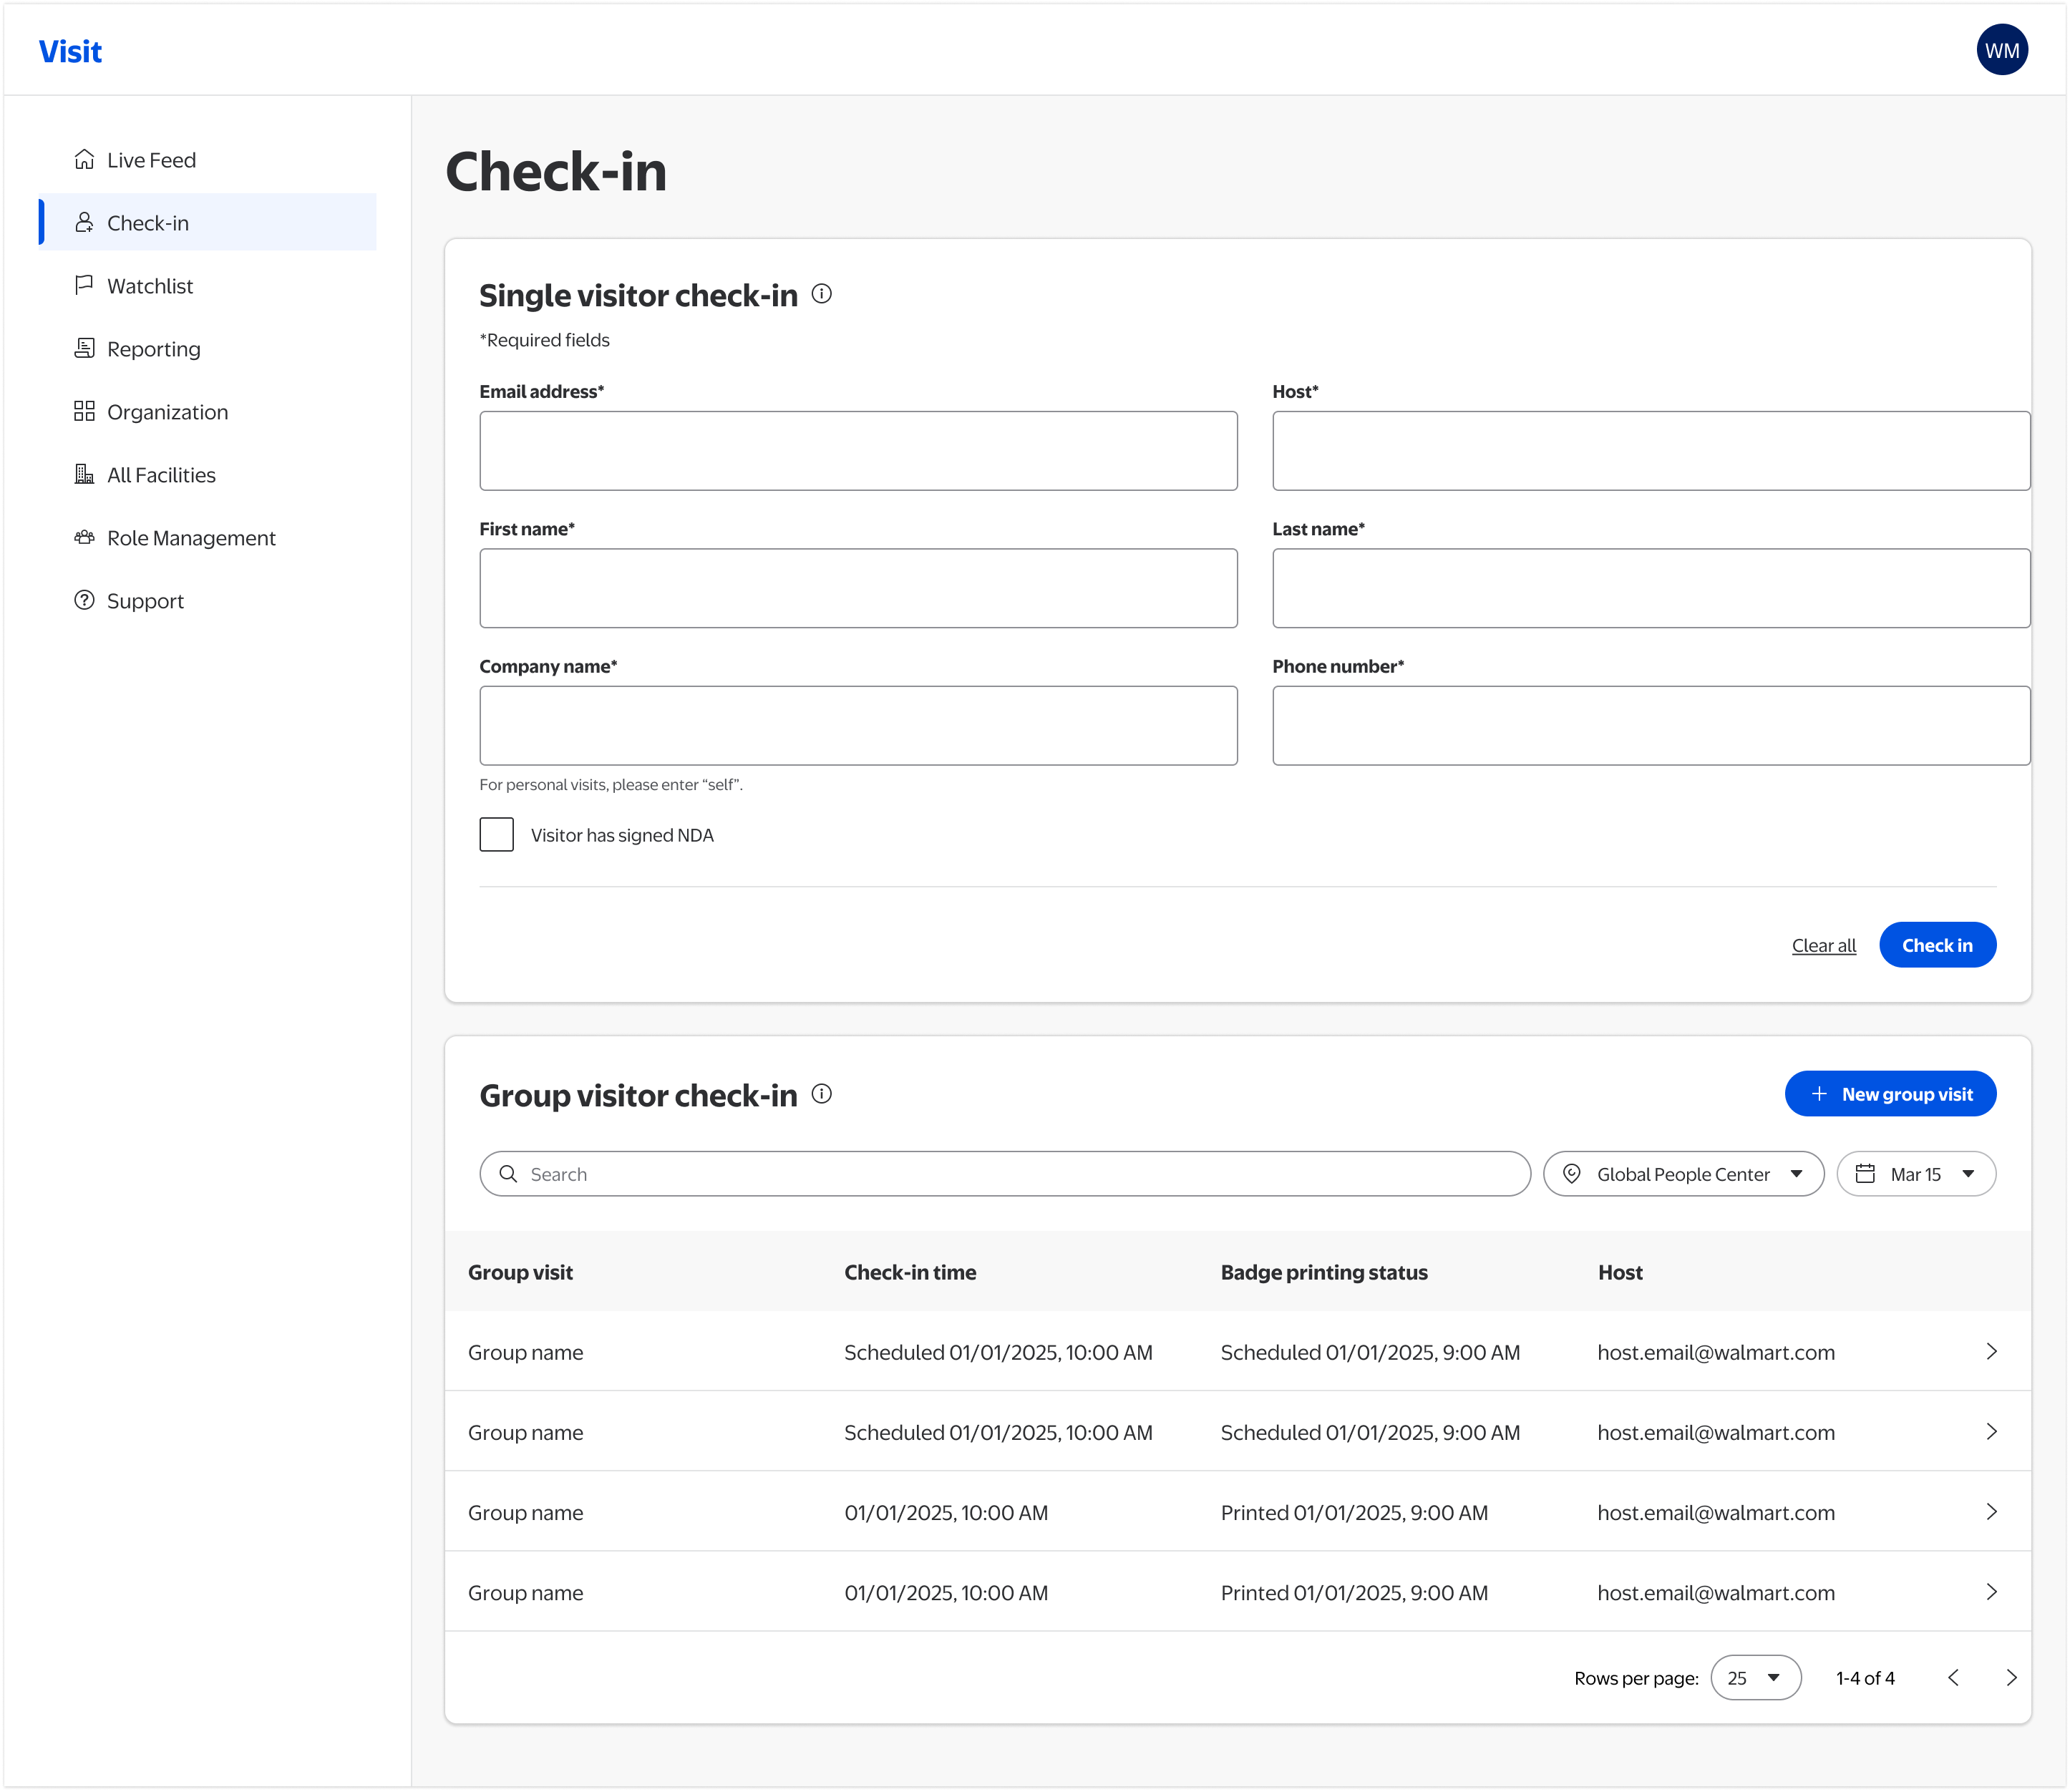Go to Watchlist in the sidebar
Screen dimensions: 2070x1792
(x=207, y=286)
